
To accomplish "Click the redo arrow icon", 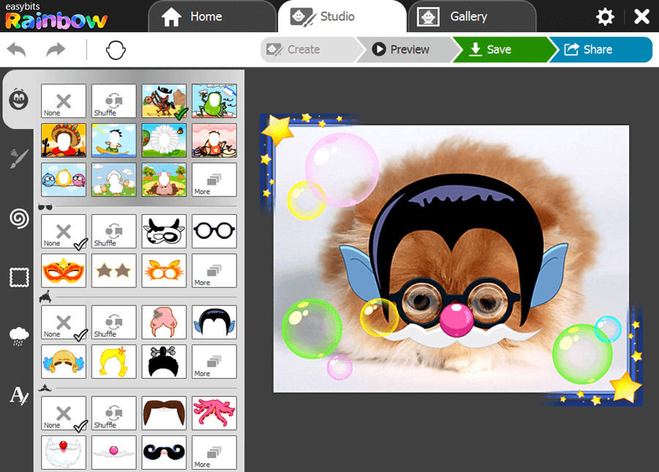I will tap(56, 50).
